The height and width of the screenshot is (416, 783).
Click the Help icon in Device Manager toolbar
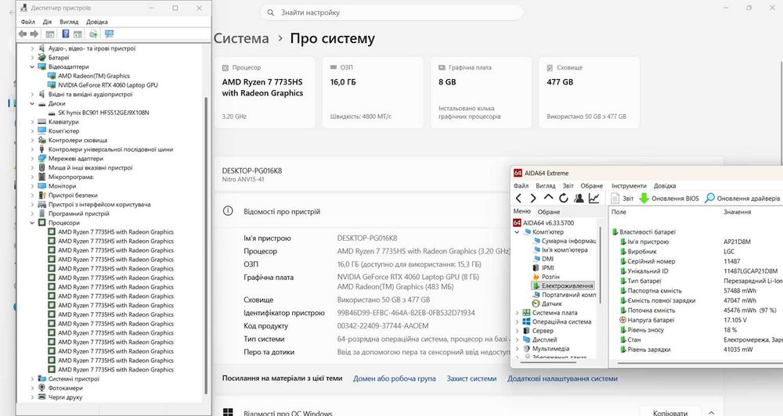(66, 34)
